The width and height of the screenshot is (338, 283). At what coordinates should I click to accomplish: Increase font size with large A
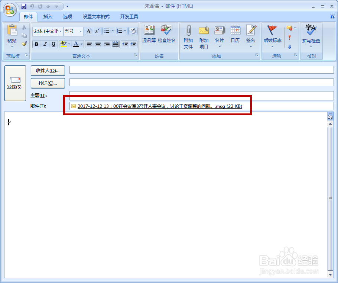point(89,31)
